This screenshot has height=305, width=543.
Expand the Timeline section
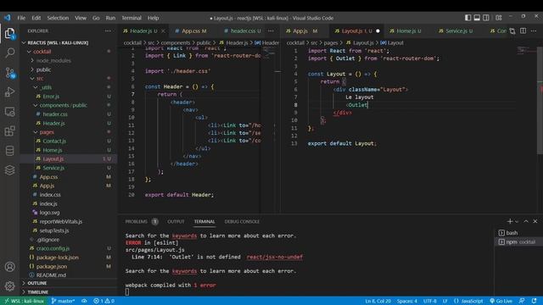coord(69,292)
